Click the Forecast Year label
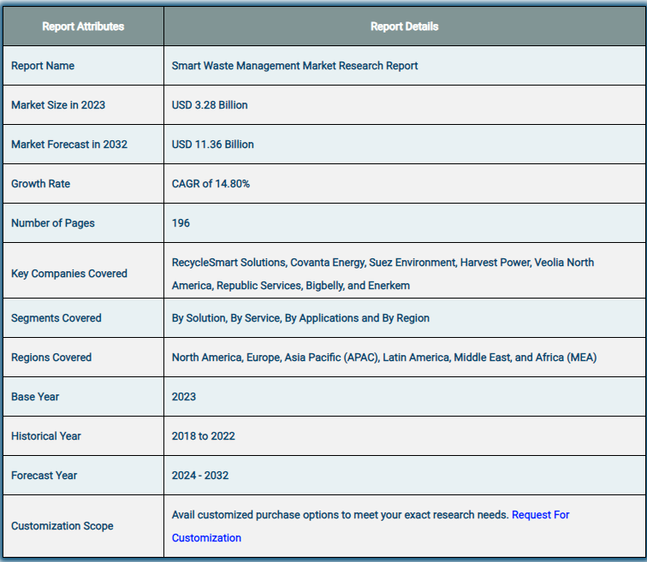The width and height of the screenshot is (647, 562). click(45, 476)
